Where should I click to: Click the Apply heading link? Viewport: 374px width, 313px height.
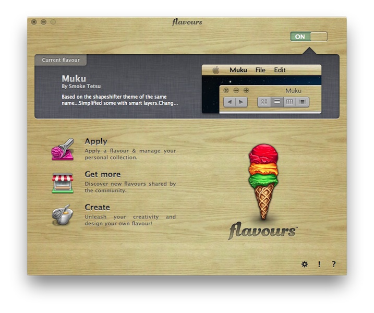96,141
